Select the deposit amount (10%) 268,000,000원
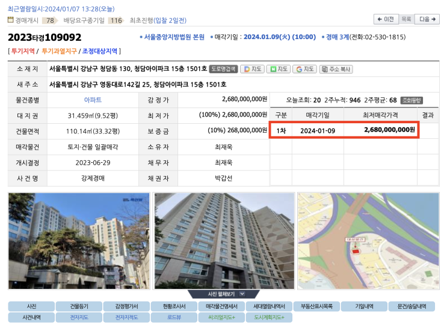447x328 pixels. pos(237,130)
